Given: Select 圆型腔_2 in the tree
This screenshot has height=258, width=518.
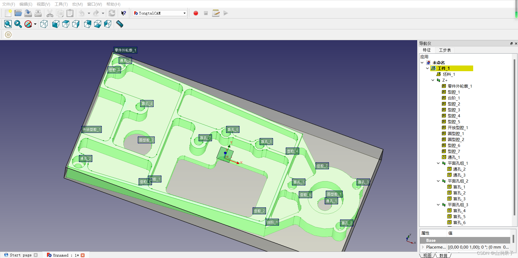Looking at the screenshot, I should pos(456,140).
